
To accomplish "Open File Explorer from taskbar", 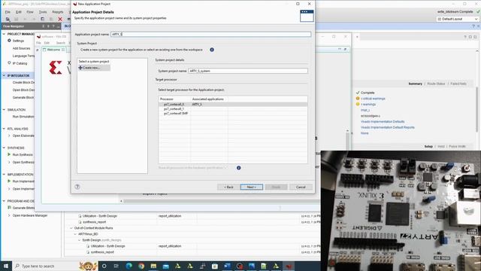I will click(x=153, y=266).
